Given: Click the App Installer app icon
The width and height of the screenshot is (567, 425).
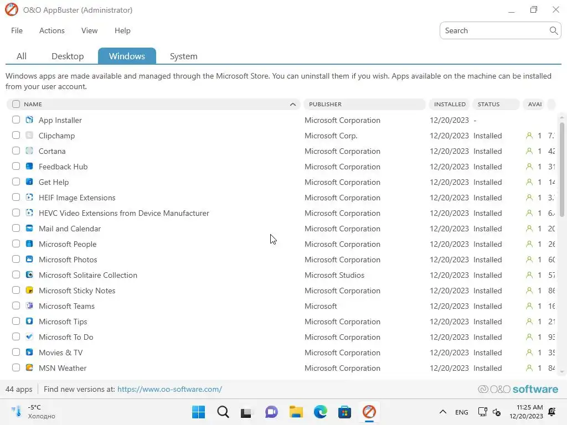Looking at the screenshot, I should click(29, 120).
